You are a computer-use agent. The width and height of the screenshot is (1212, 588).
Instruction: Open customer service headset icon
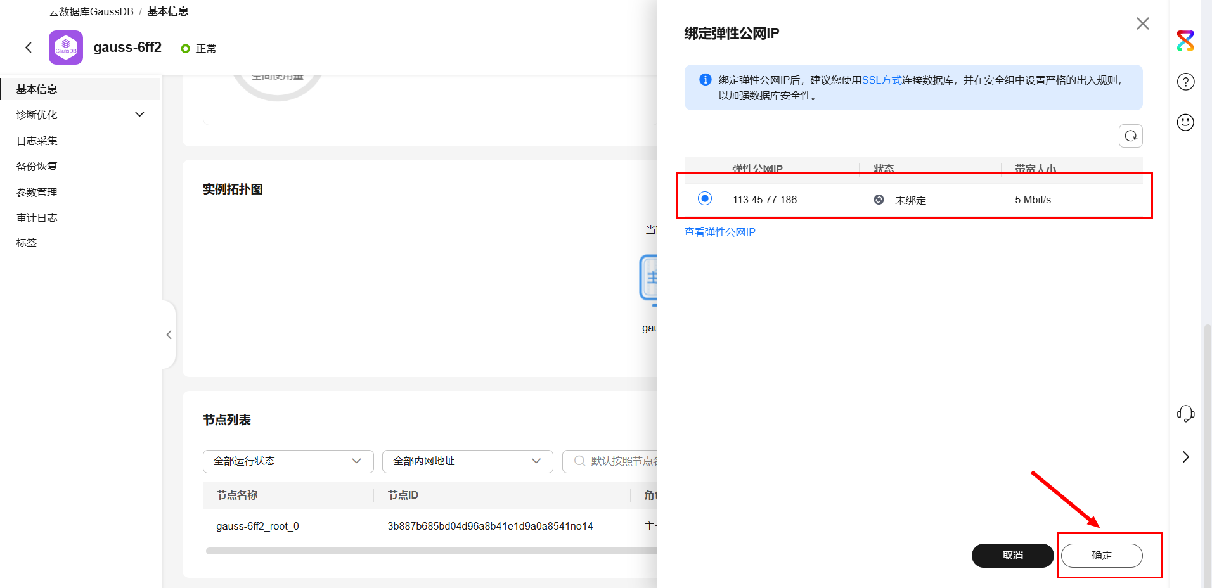point(1185,414)
